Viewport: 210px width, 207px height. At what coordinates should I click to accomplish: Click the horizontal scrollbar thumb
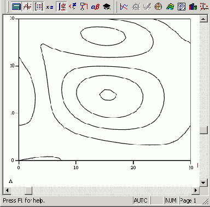click(x=28, y=191)
